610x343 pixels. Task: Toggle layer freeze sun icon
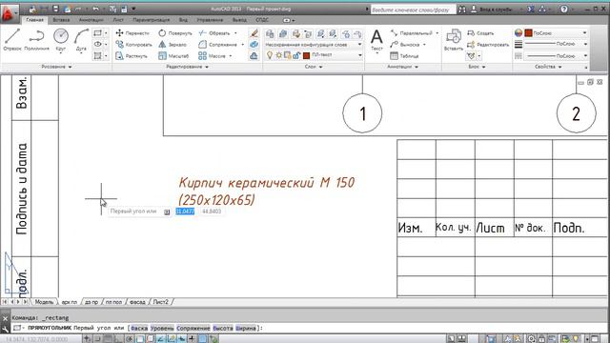tap(278, 55)
